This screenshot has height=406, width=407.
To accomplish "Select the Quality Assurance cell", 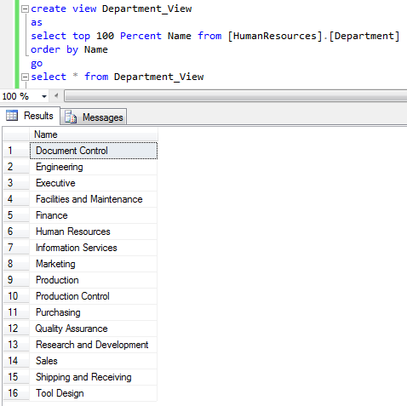I will coord(94,329).
